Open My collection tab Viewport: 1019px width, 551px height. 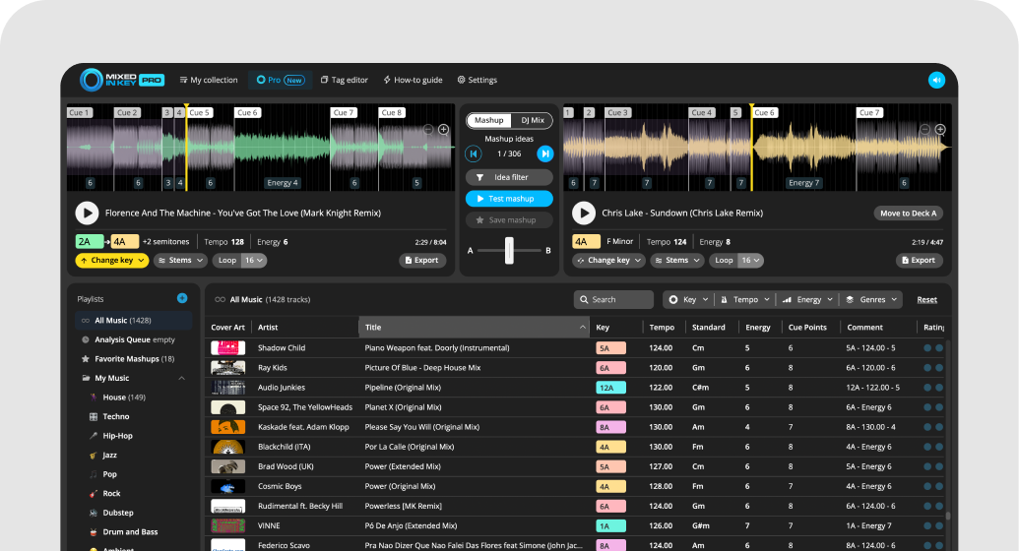tap(209, 80)
